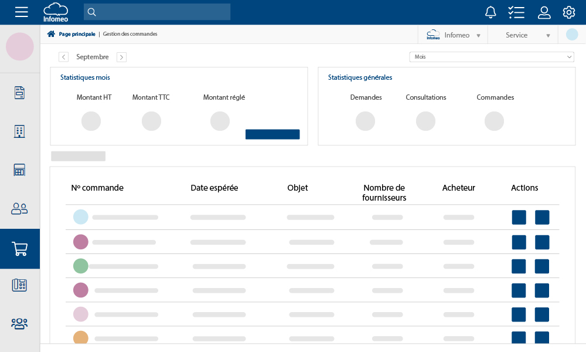Image resolution: width=586 pixels, height=352 pixels.
Task: Open the notifications bell
Action: (490, 12)
